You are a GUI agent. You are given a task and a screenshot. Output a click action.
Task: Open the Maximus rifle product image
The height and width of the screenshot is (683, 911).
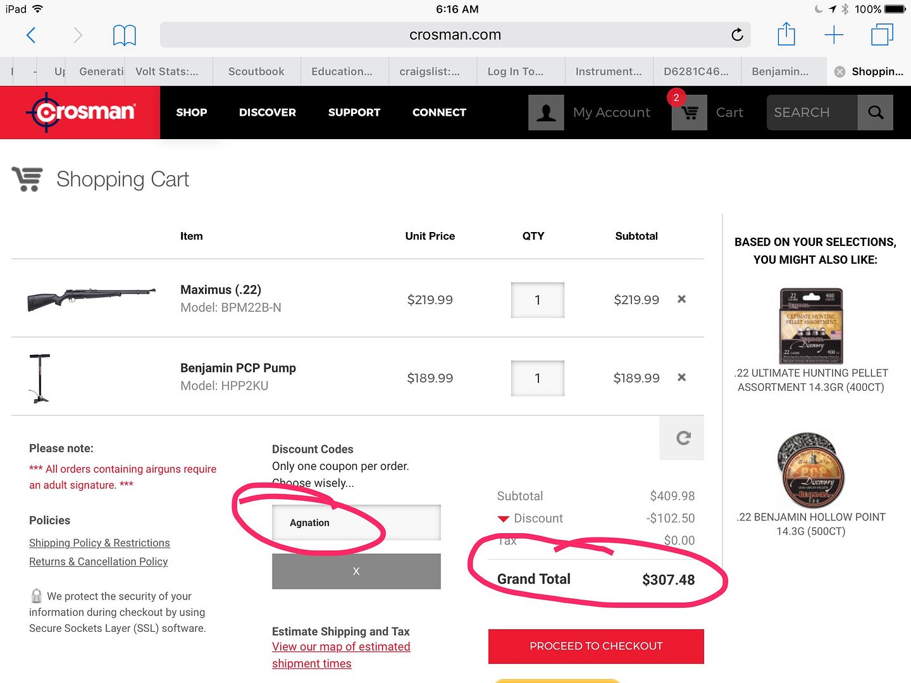pyautogui.click(x=91, y=298)
